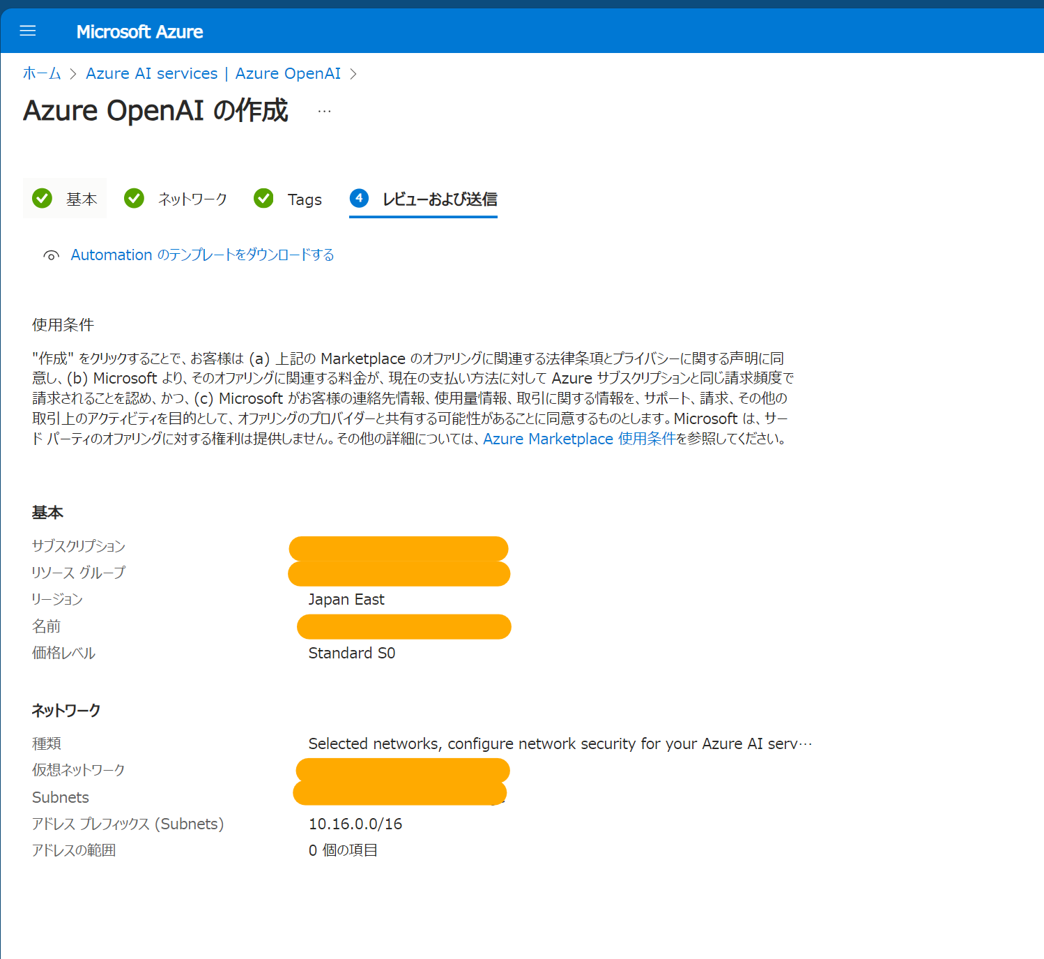Viewport: 1044px width, 959px height.
Task: Click the 価格レベル label
Action: coord(63,654)
